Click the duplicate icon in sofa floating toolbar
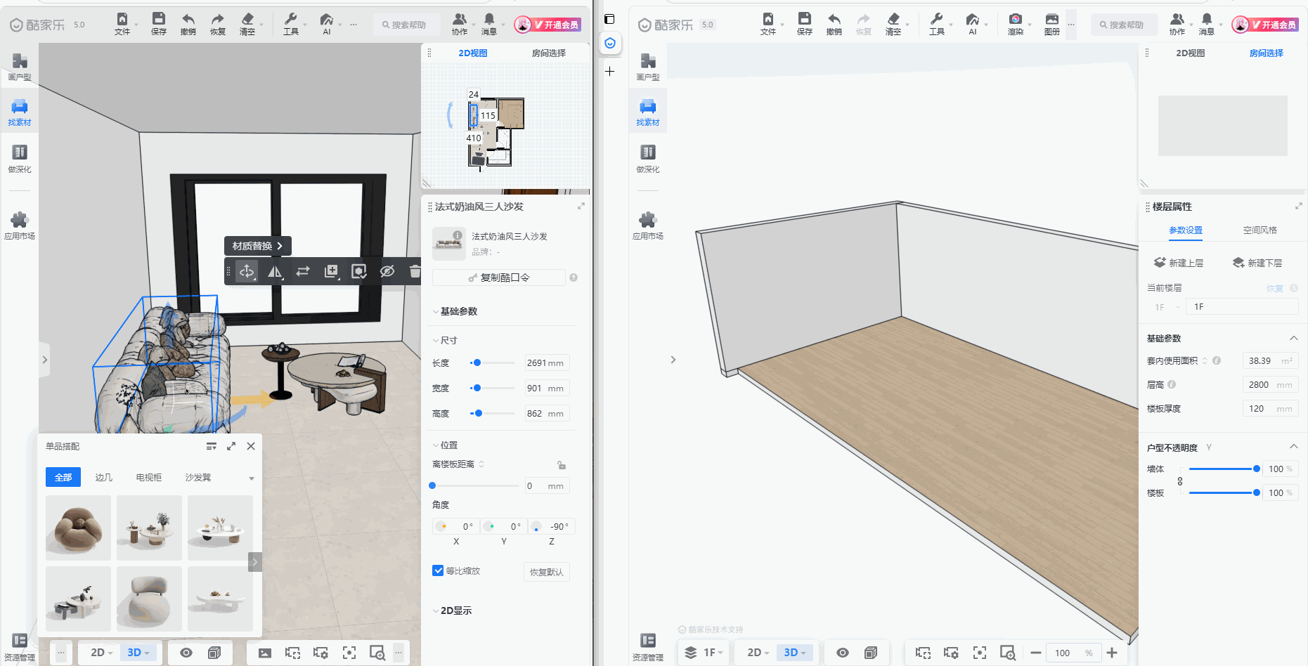The width and height of the screenshot is (1308, 666). pyautogui.click(x=331, y=271)
